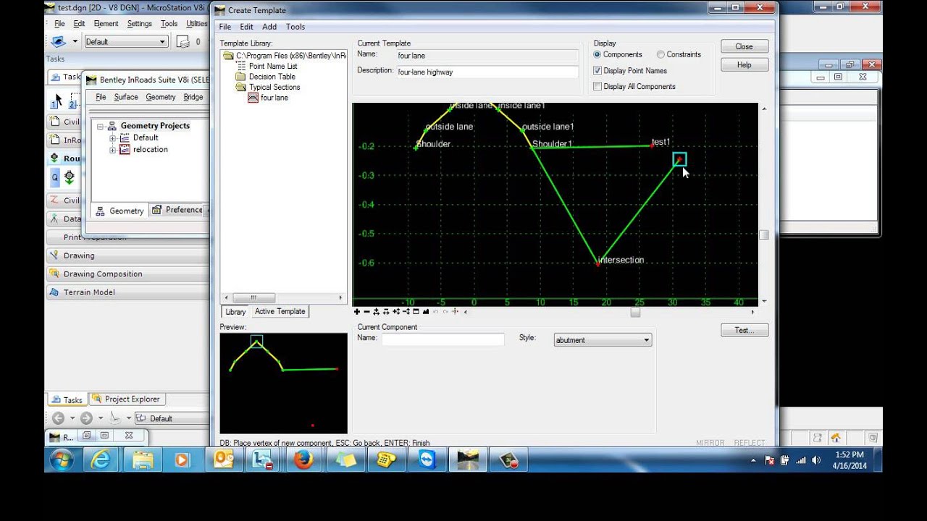Open Edit menu in Create Template window
The width and height of the screenshot is (927, 521).
[246, 27]
